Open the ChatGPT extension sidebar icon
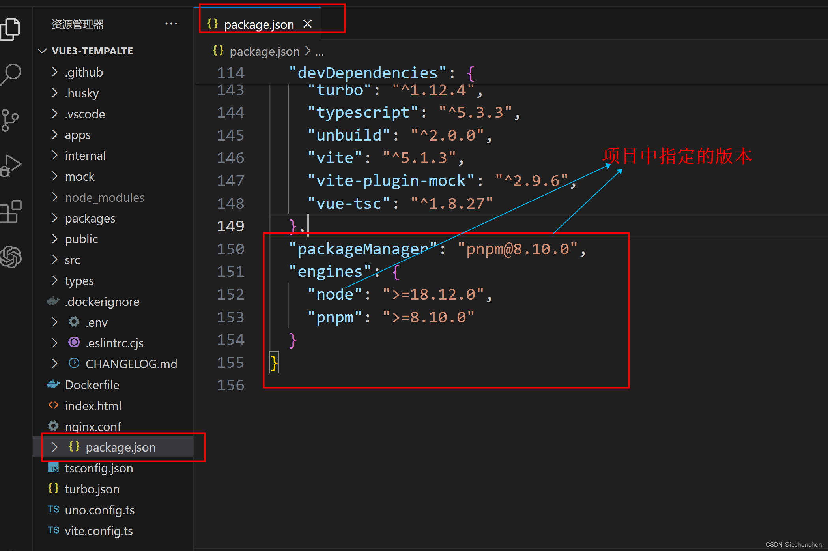The height and width of the screenshot is (551, 828). (x=11, y=257)
